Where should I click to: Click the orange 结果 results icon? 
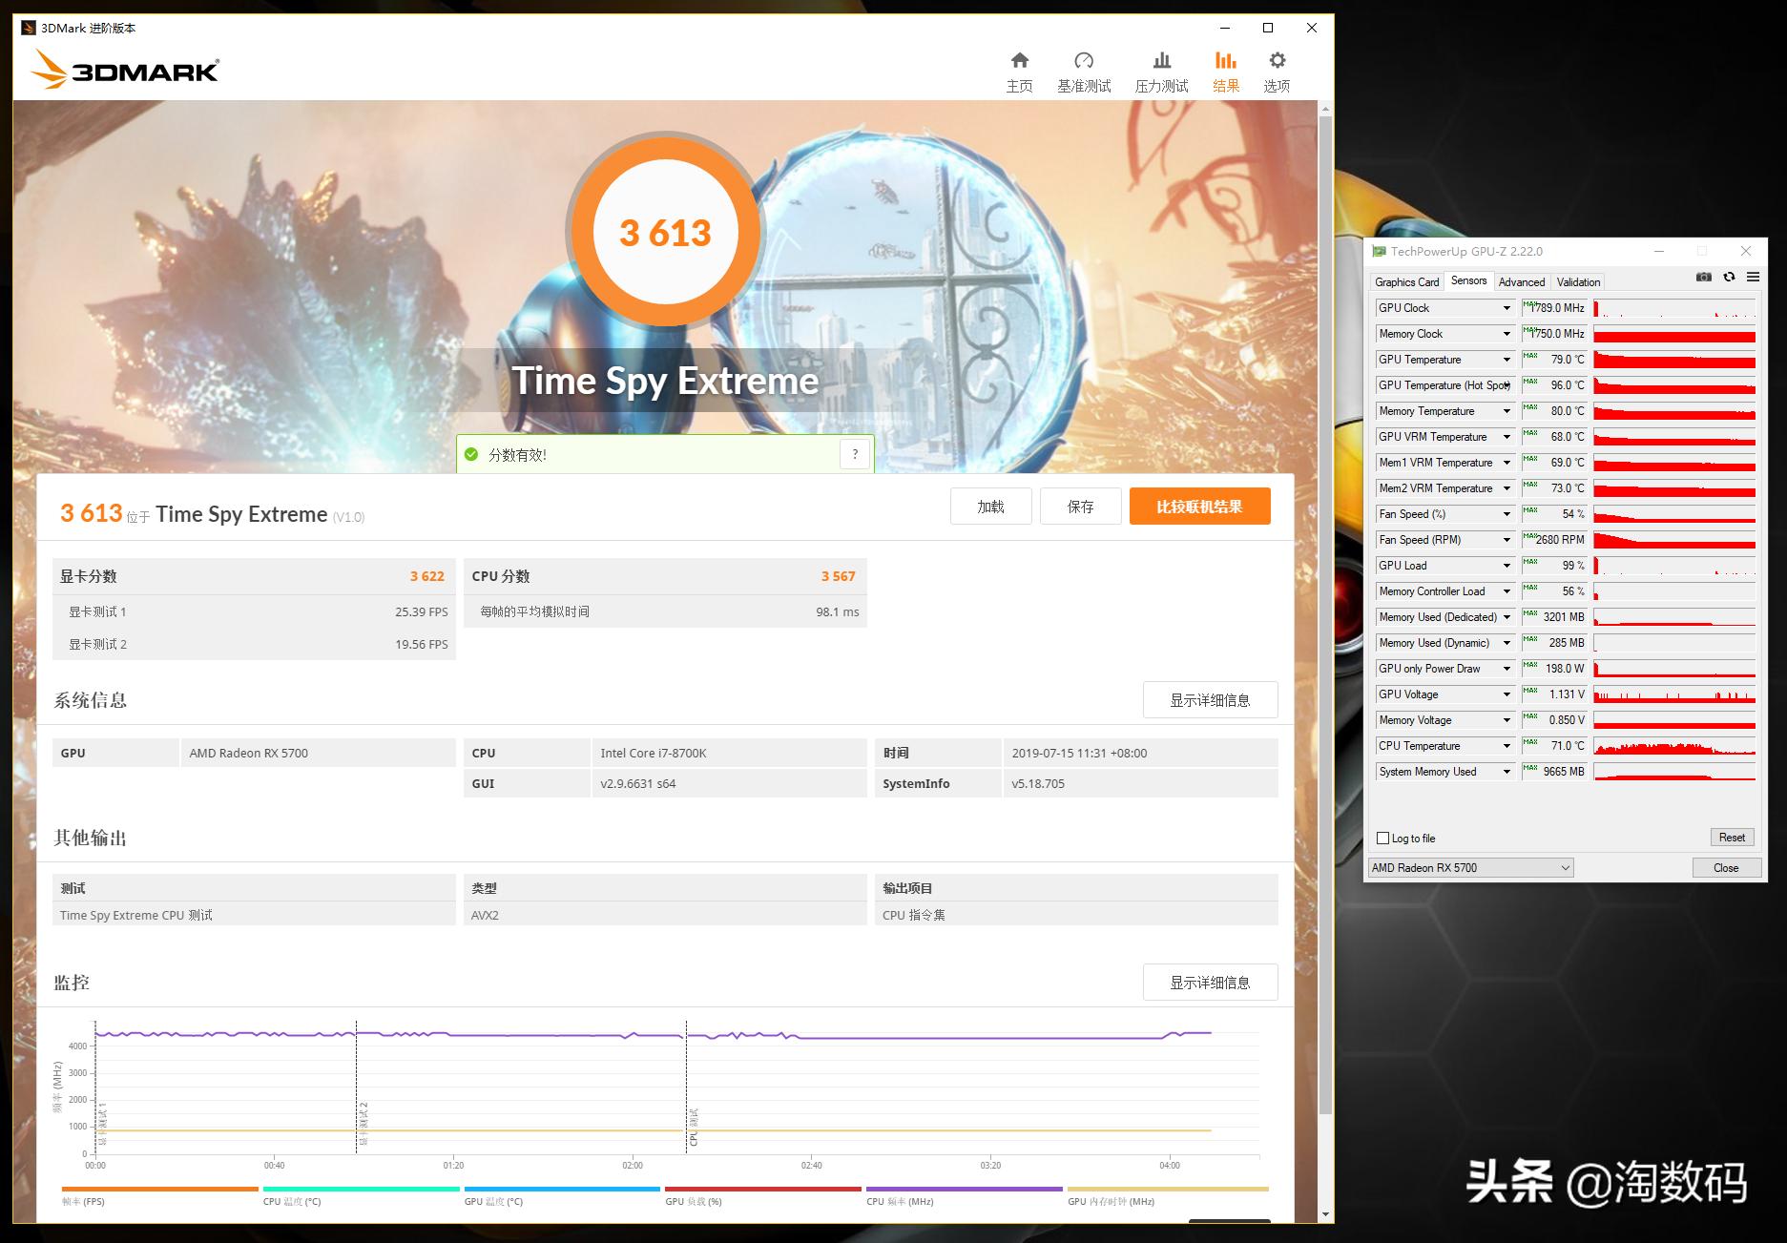[1226, 67]
